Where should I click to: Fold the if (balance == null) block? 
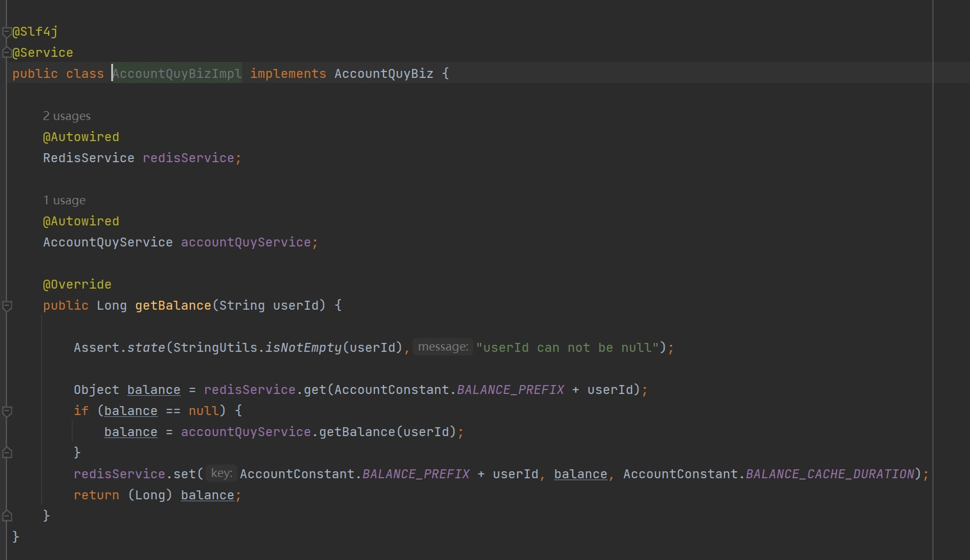click(x=7, y=411)
